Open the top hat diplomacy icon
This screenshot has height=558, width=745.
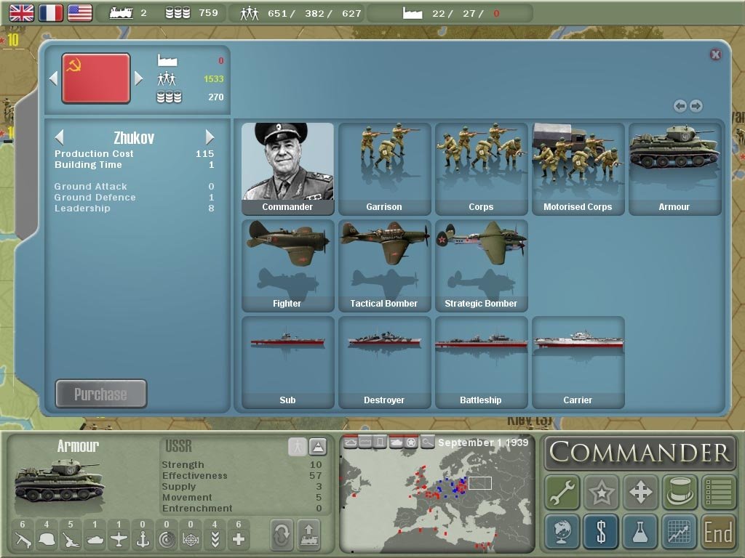[x=678, y=491]
